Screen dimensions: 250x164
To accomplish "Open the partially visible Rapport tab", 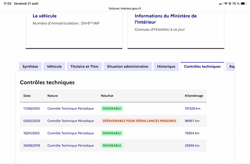I will coord(230,67).
